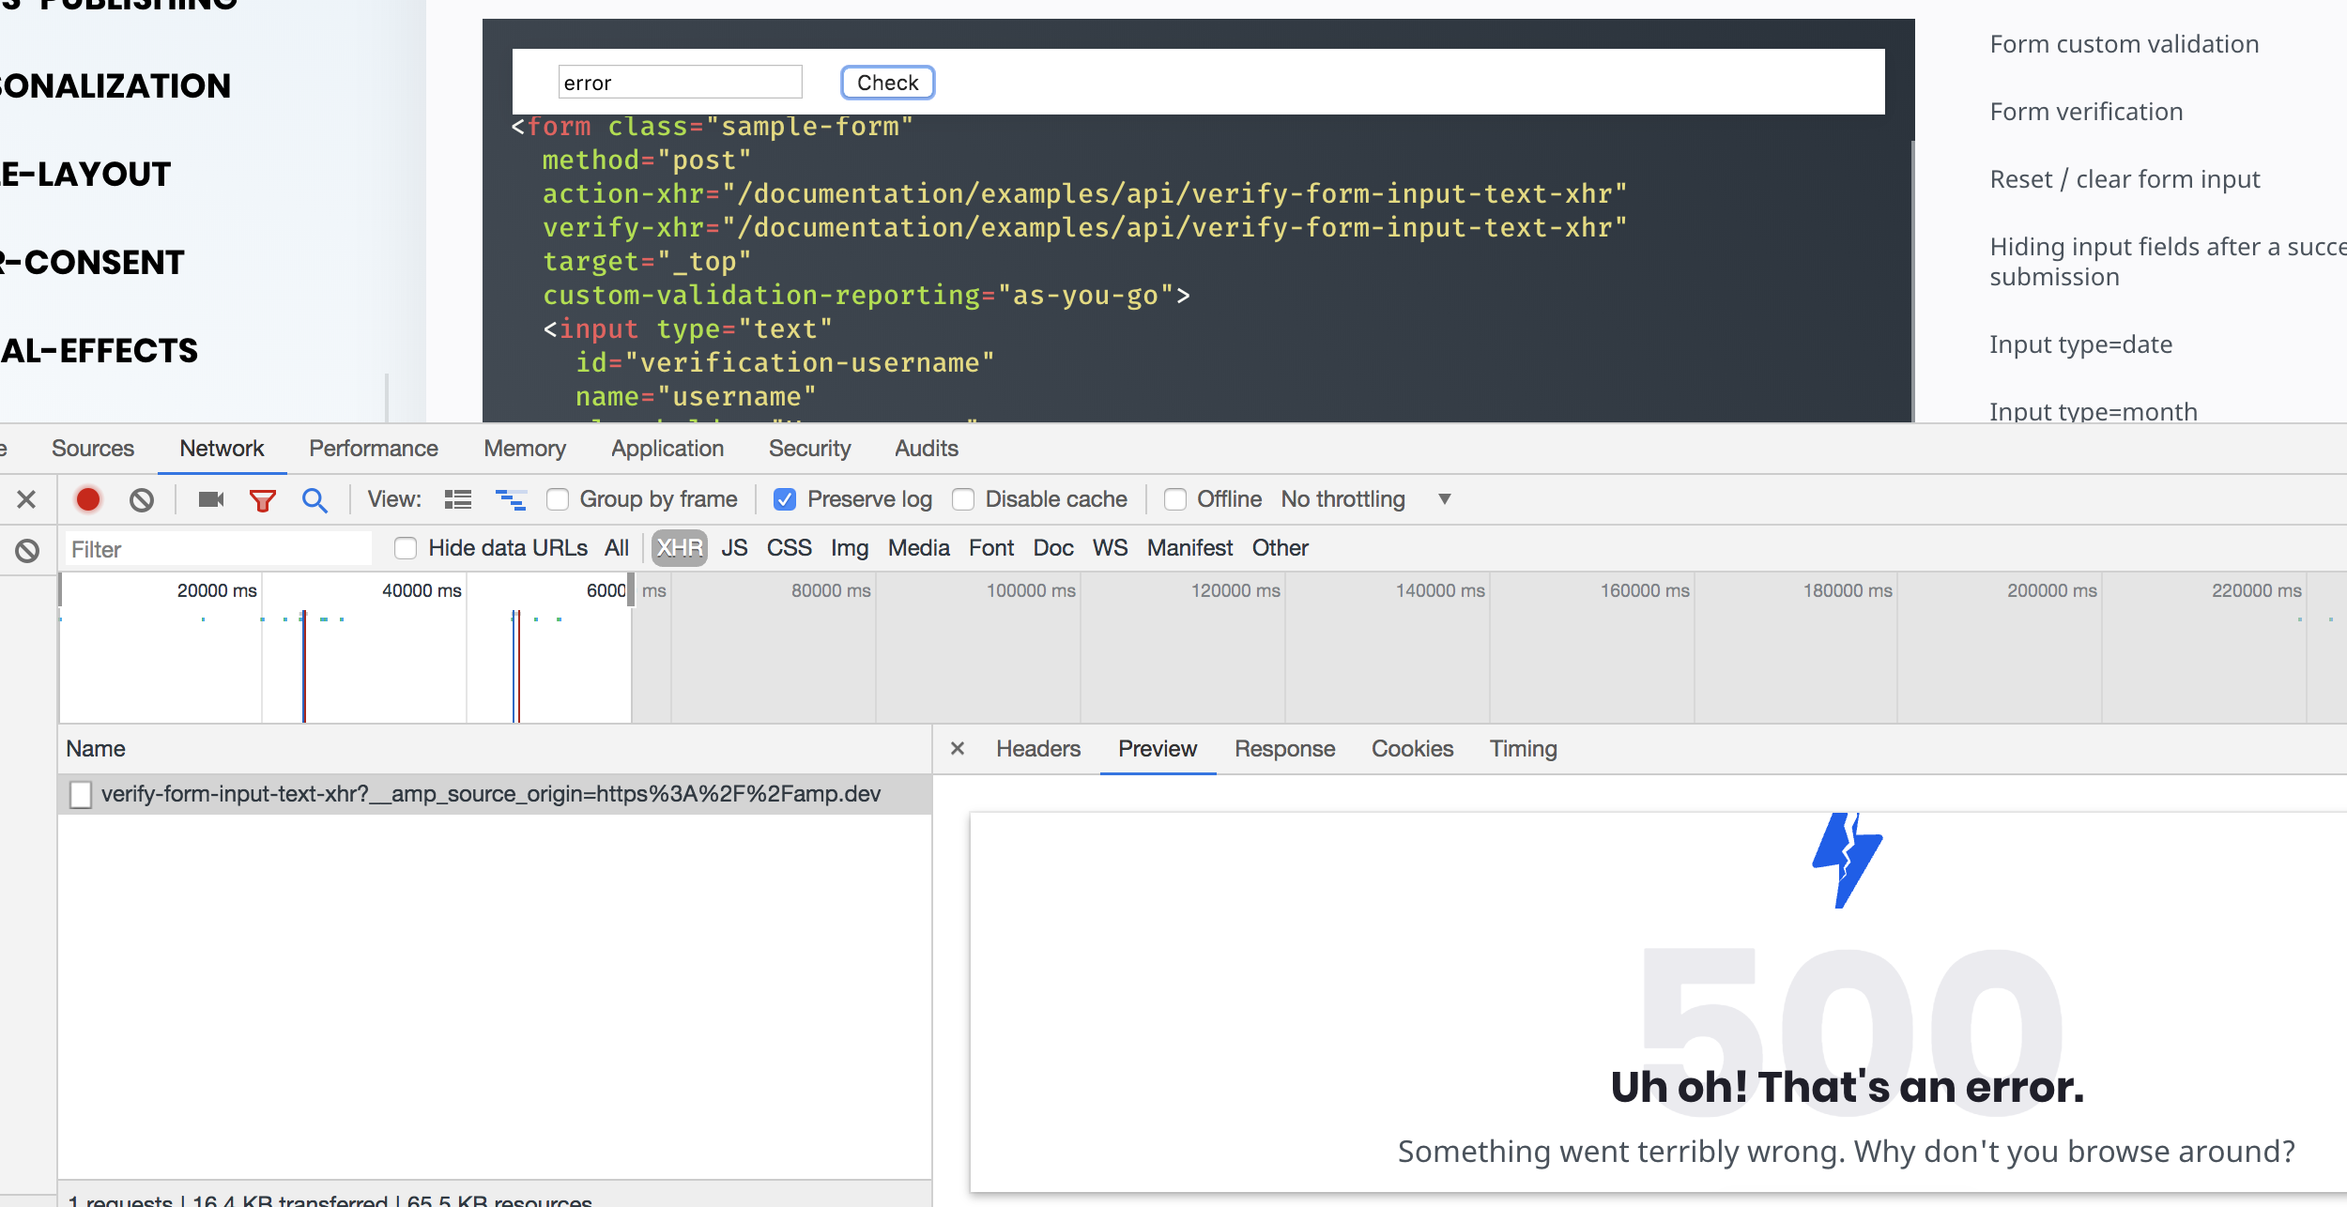Enable Hide data URLs filter
This screenshot has height=1207, width=2347.
pyautogui.click(x=406, y=547)
